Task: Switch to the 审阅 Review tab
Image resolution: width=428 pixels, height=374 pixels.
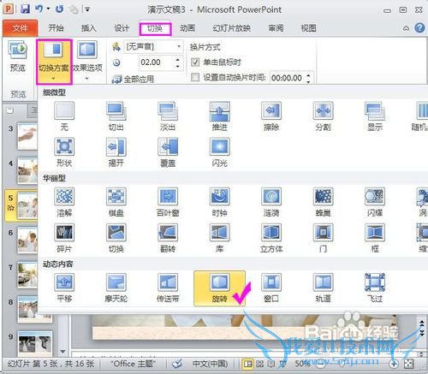Action: pos(276,28)
